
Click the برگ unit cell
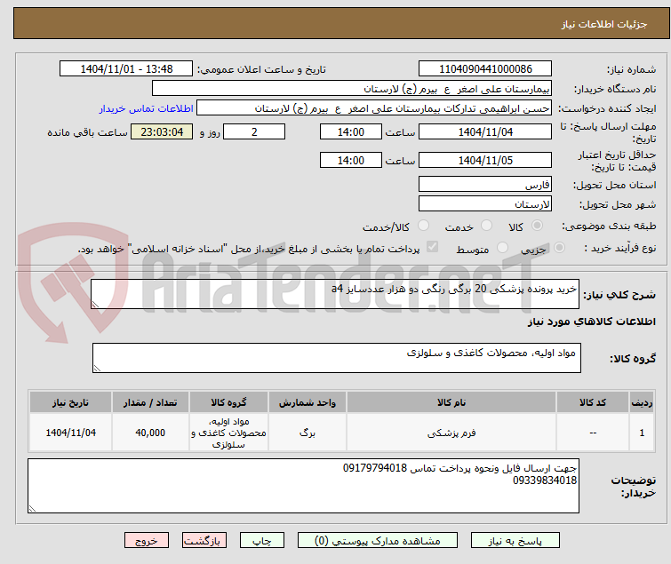(308, 433)
